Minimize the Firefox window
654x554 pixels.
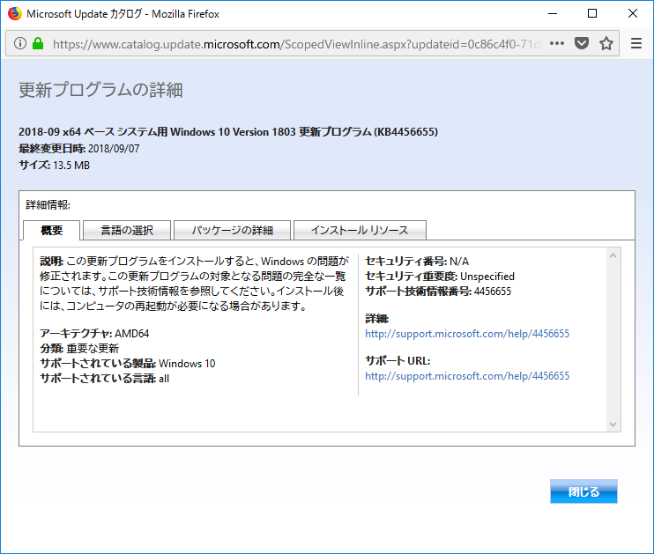tap(553, 13)
